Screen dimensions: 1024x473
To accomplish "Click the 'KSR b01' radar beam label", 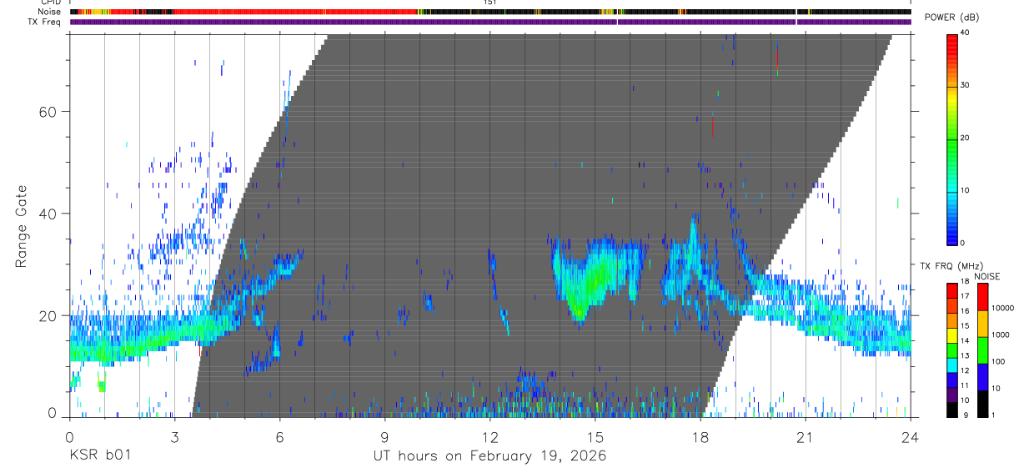I will 99,456.
